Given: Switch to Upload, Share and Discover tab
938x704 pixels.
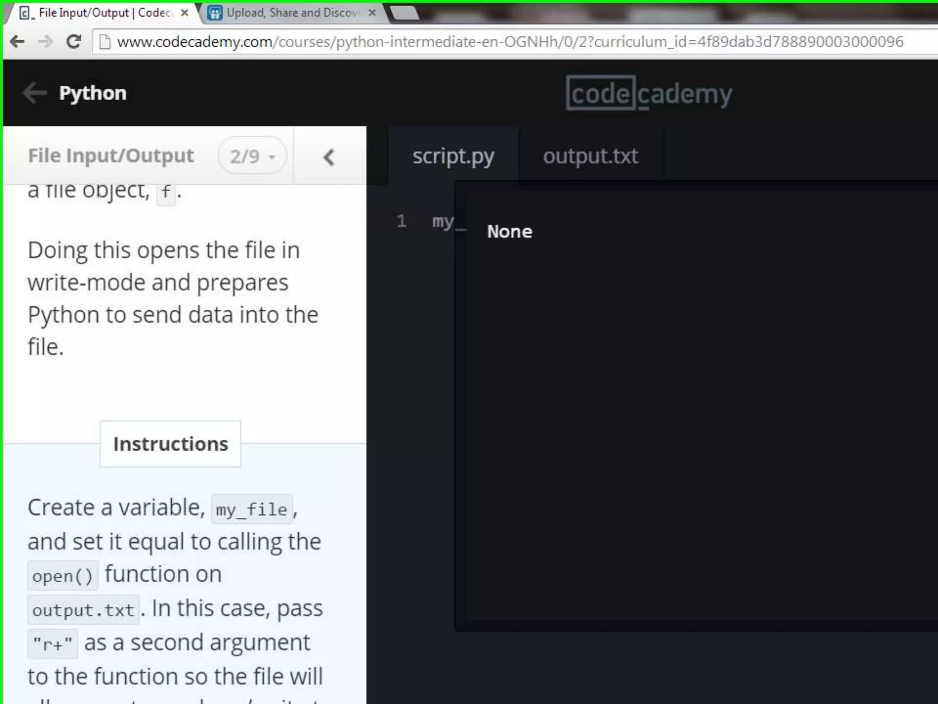Looking at the screenshot, I should [x=292, y=13].
